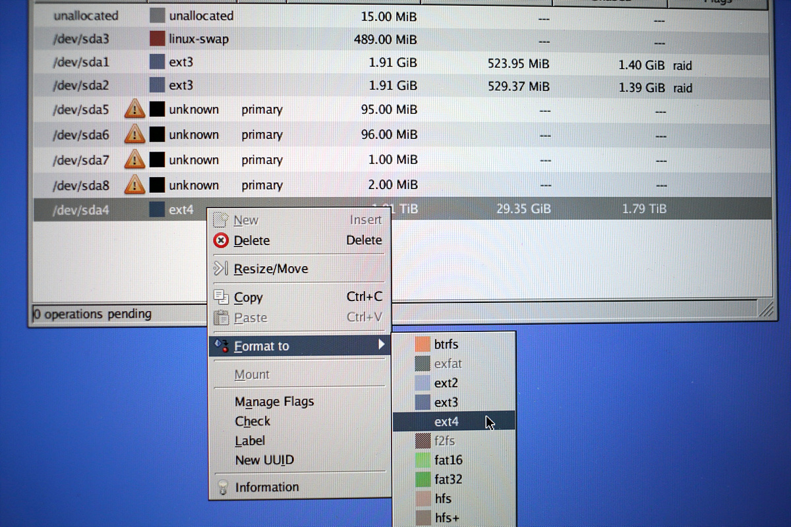
Task: Click warning triangle icon on /dev/sda5
Action: tap(134, 109)
